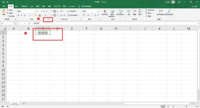
Task: Toggle Align Left
Action: click(52, 15)
